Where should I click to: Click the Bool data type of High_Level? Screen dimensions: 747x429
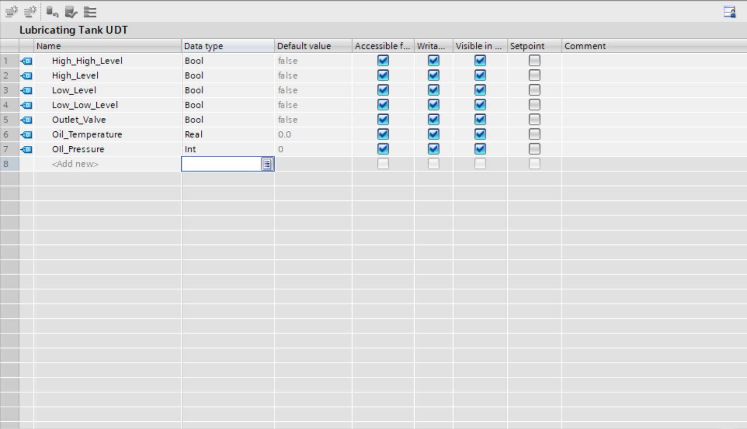click(228, 75)
